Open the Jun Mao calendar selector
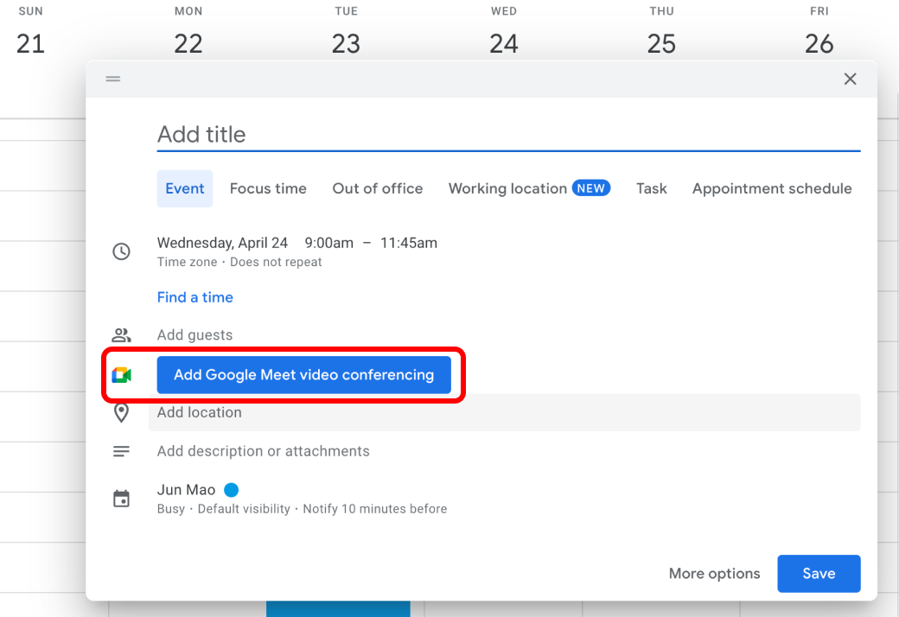The image size is (899, 617). [x=187, y=490]
